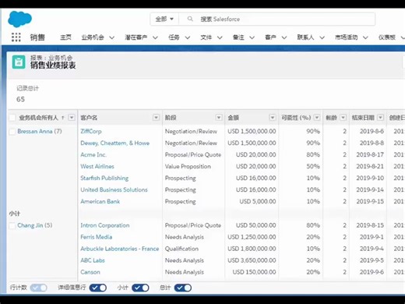The width and height of the screenshot is (405, 304).
Task: Tick the select-all checkbox in table header
Action: coord(12,118)
